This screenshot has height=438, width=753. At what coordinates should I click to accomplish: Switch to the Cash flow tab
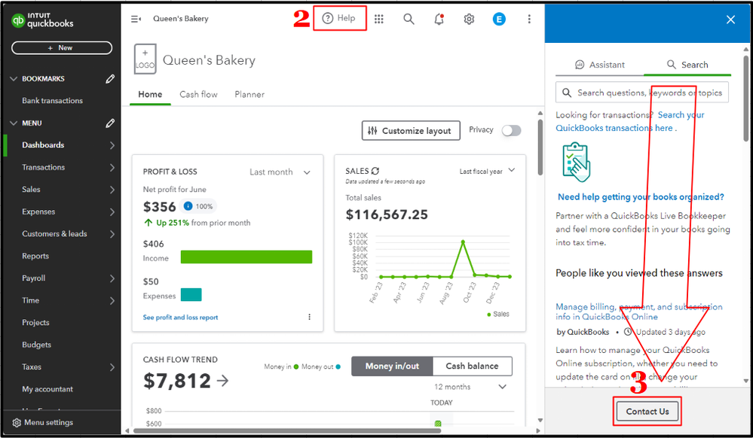(x=198, y=95)
